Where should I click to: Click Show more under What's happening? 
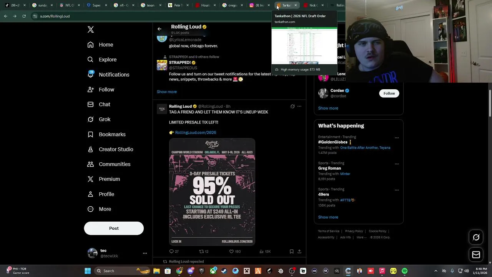point(328,217)
